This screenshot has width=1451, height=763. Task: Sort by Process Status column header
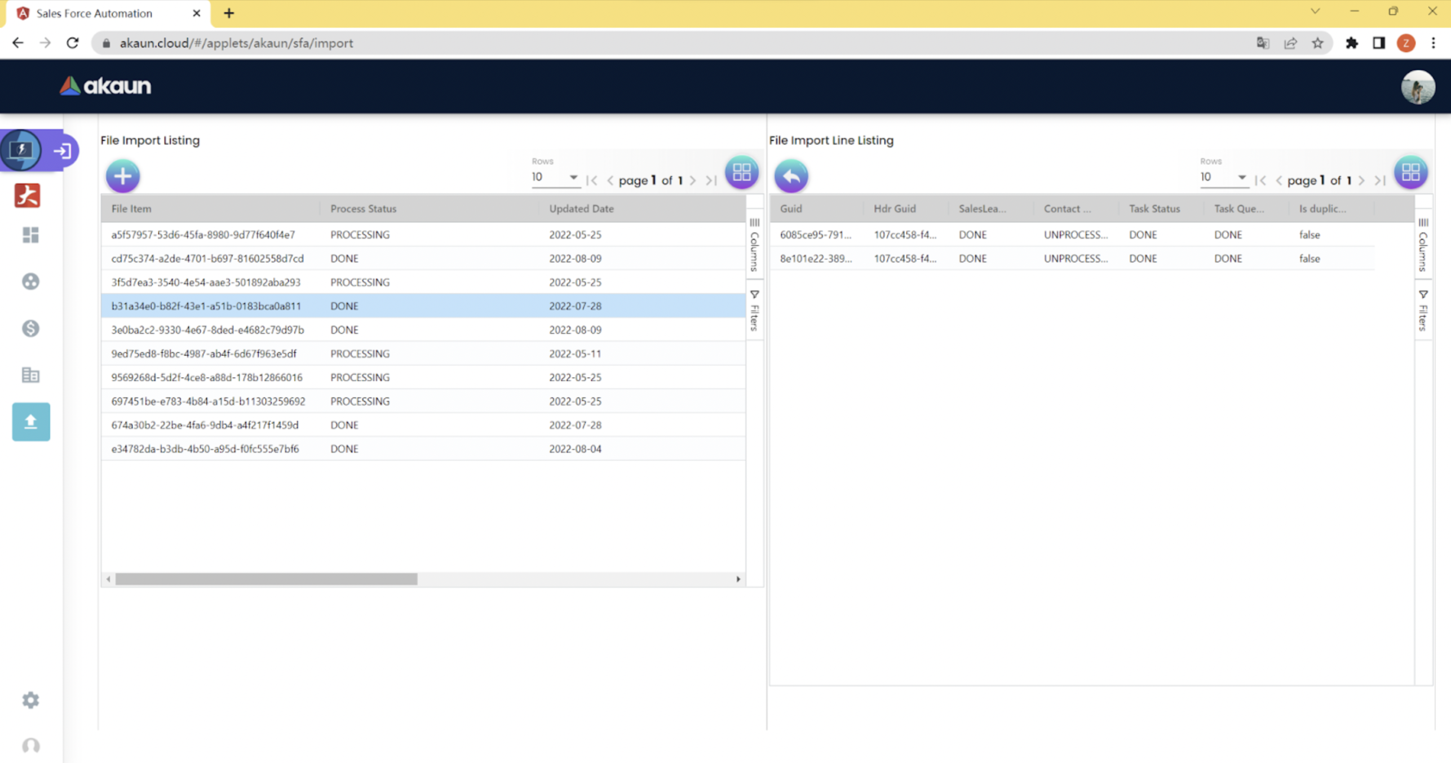coord(364,209)
